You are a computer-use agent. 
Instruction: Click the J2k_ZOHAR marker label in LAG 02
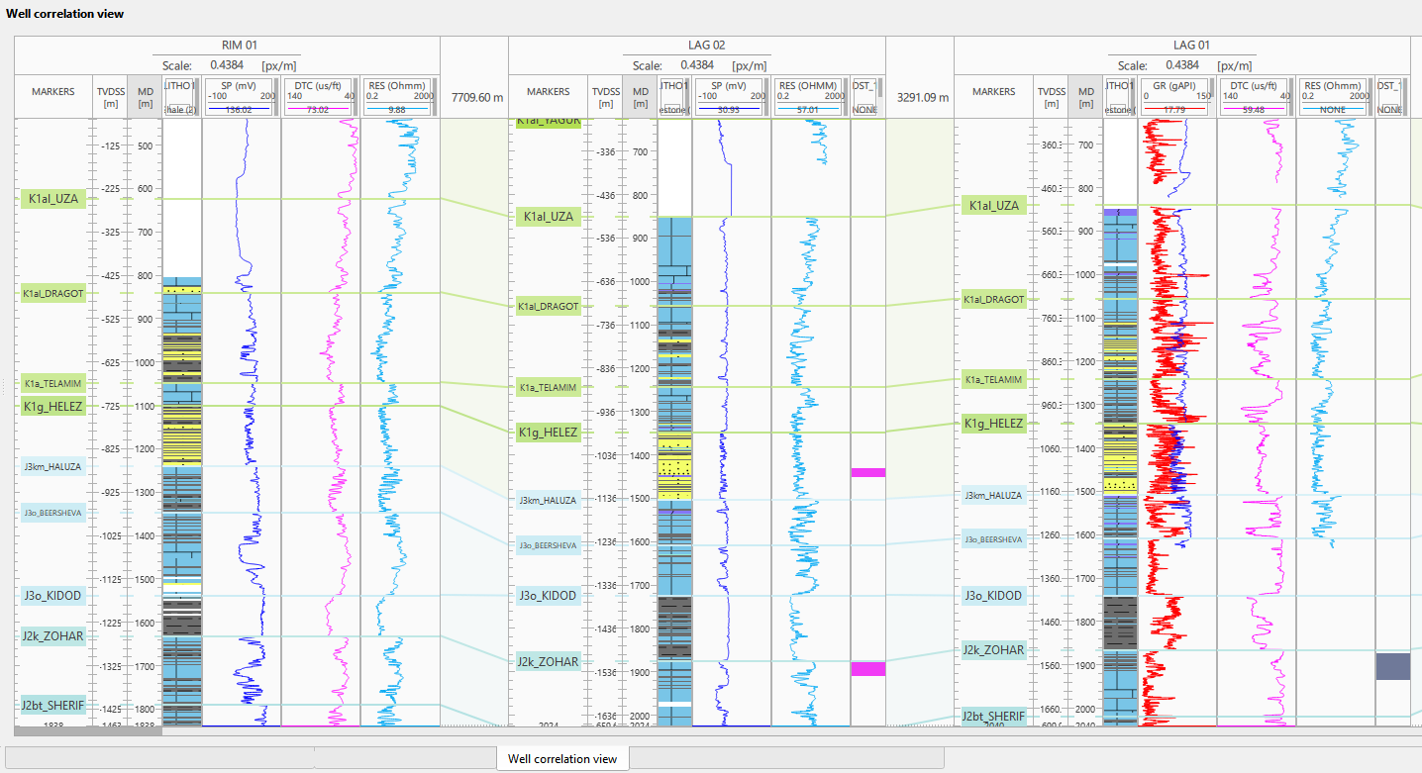[x=549, y=661]
